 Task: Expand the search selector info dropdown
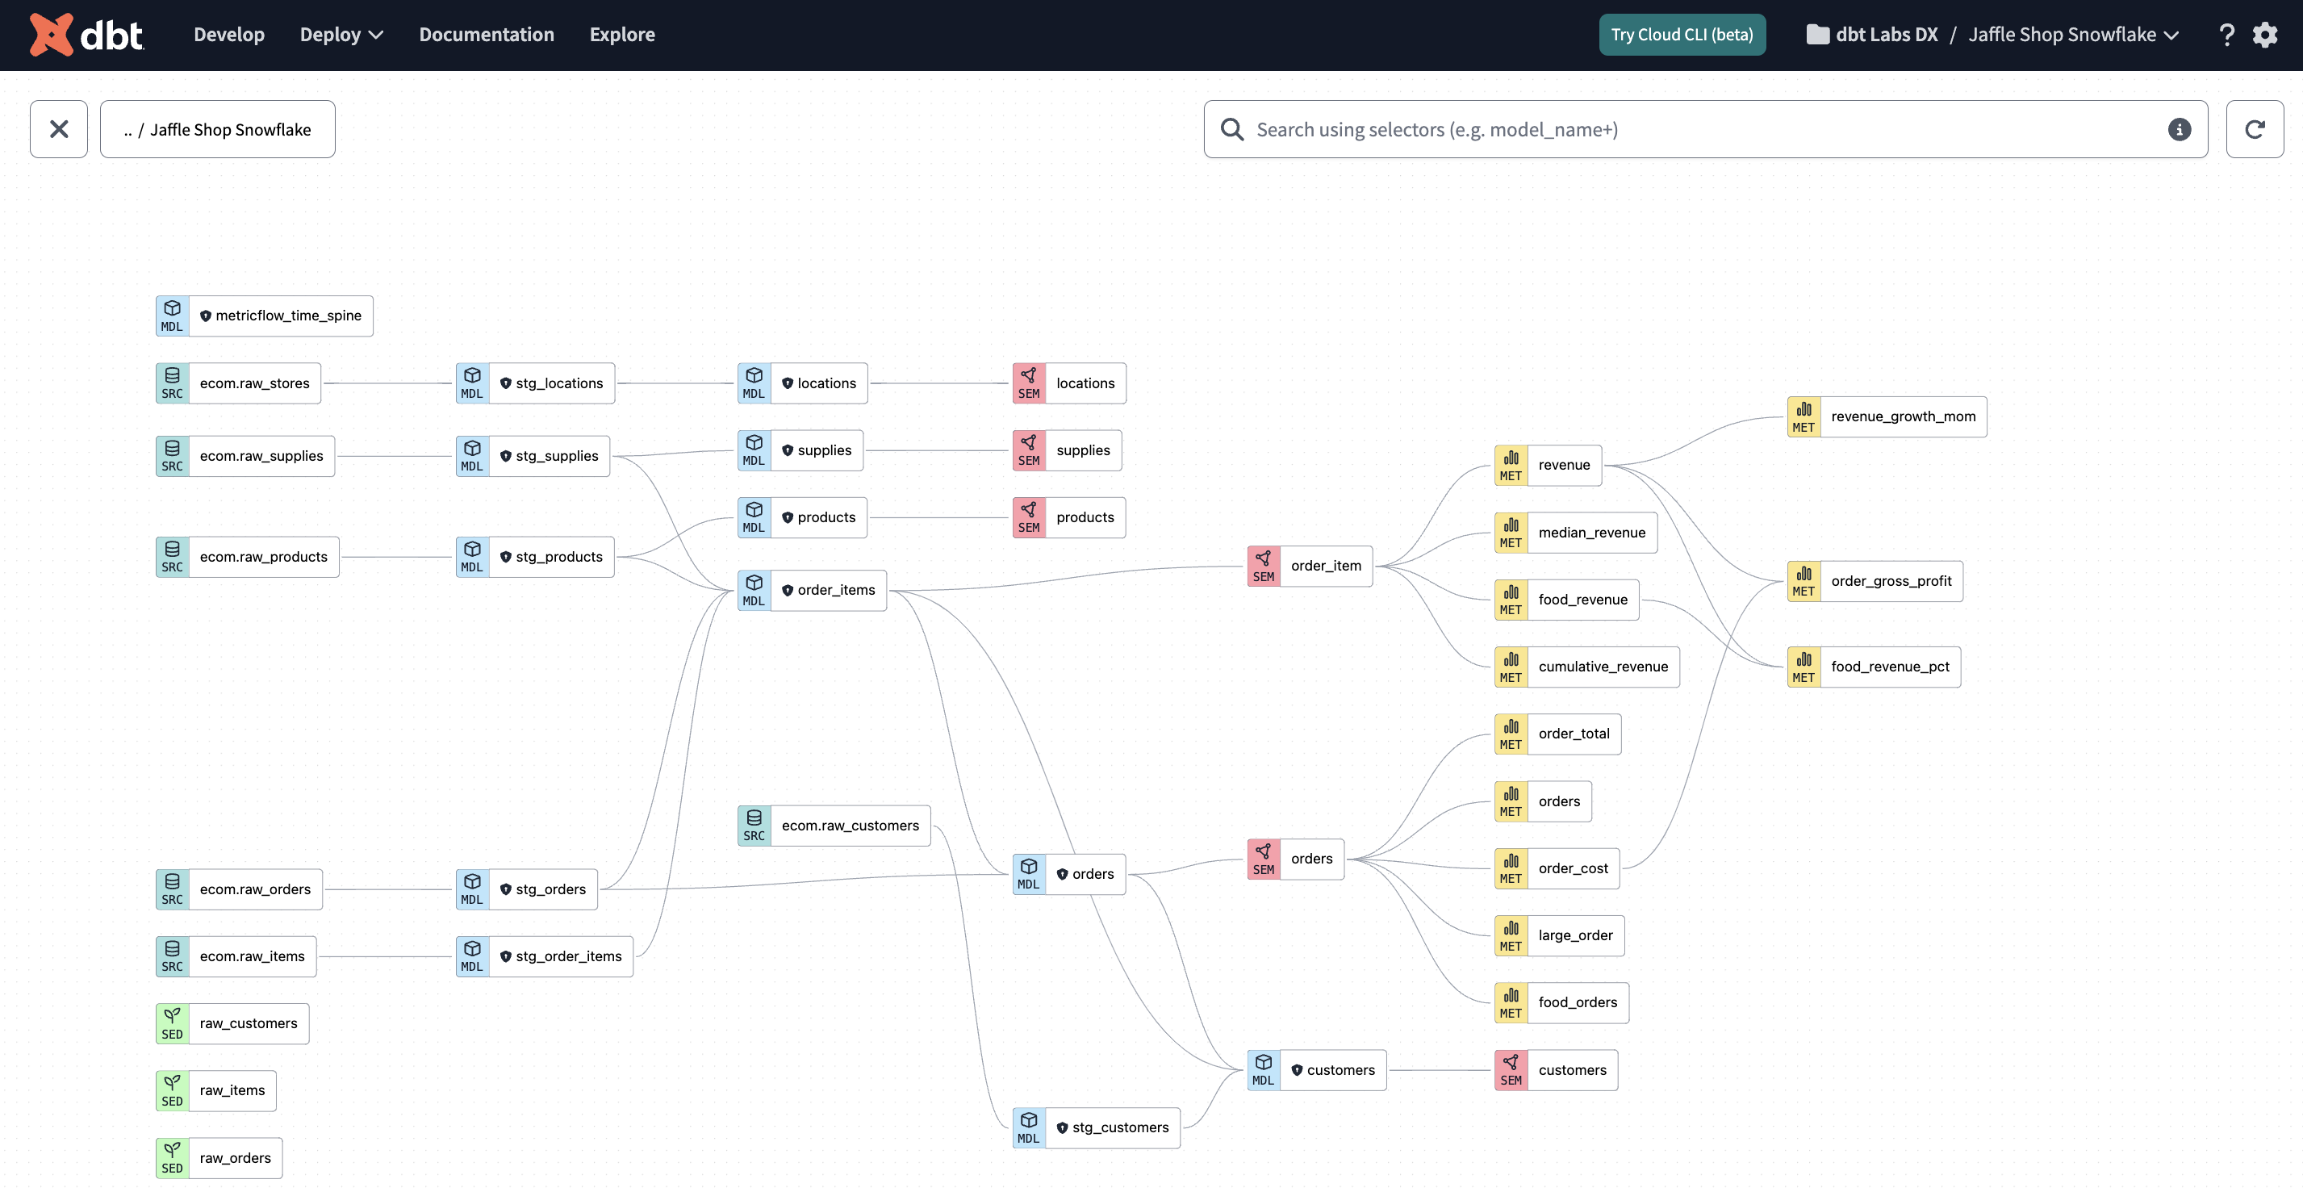(2180, 129)
